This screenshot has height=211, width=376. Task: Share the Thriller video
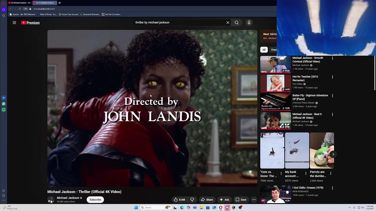click(207, 200)
